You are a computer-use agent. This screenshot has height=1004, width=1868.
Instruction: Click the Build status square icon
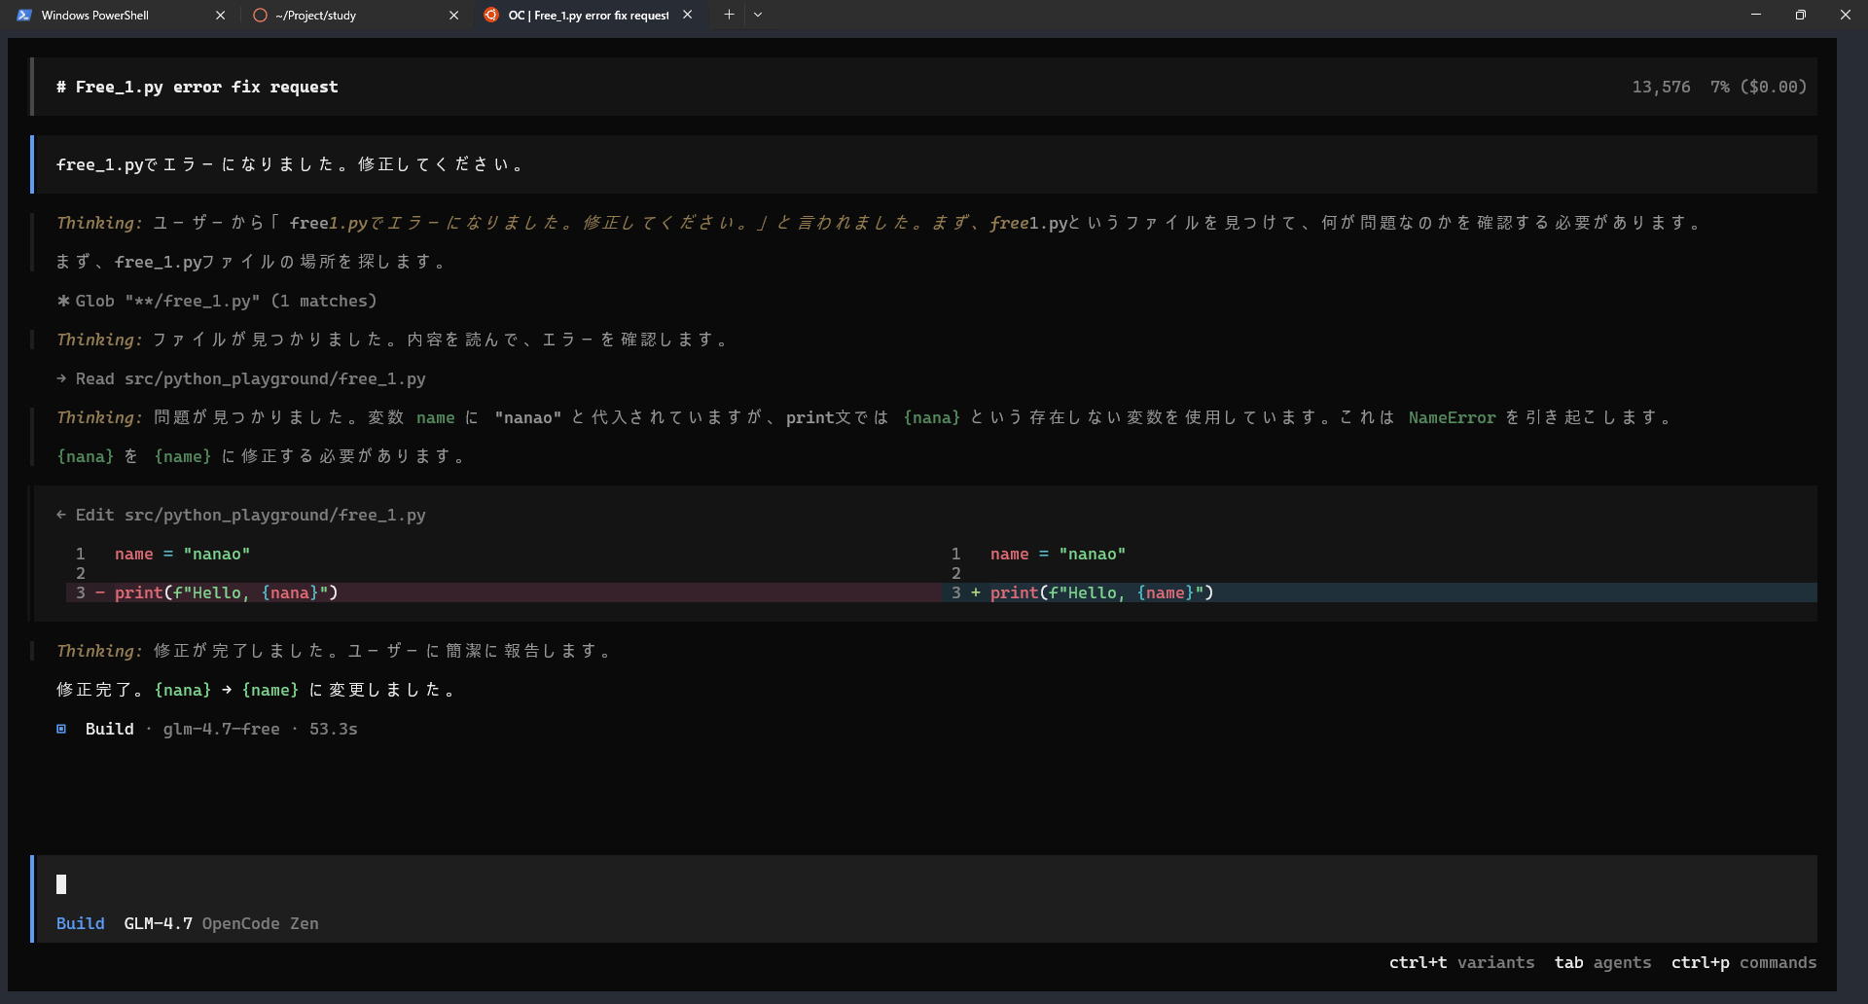point(61,729)
